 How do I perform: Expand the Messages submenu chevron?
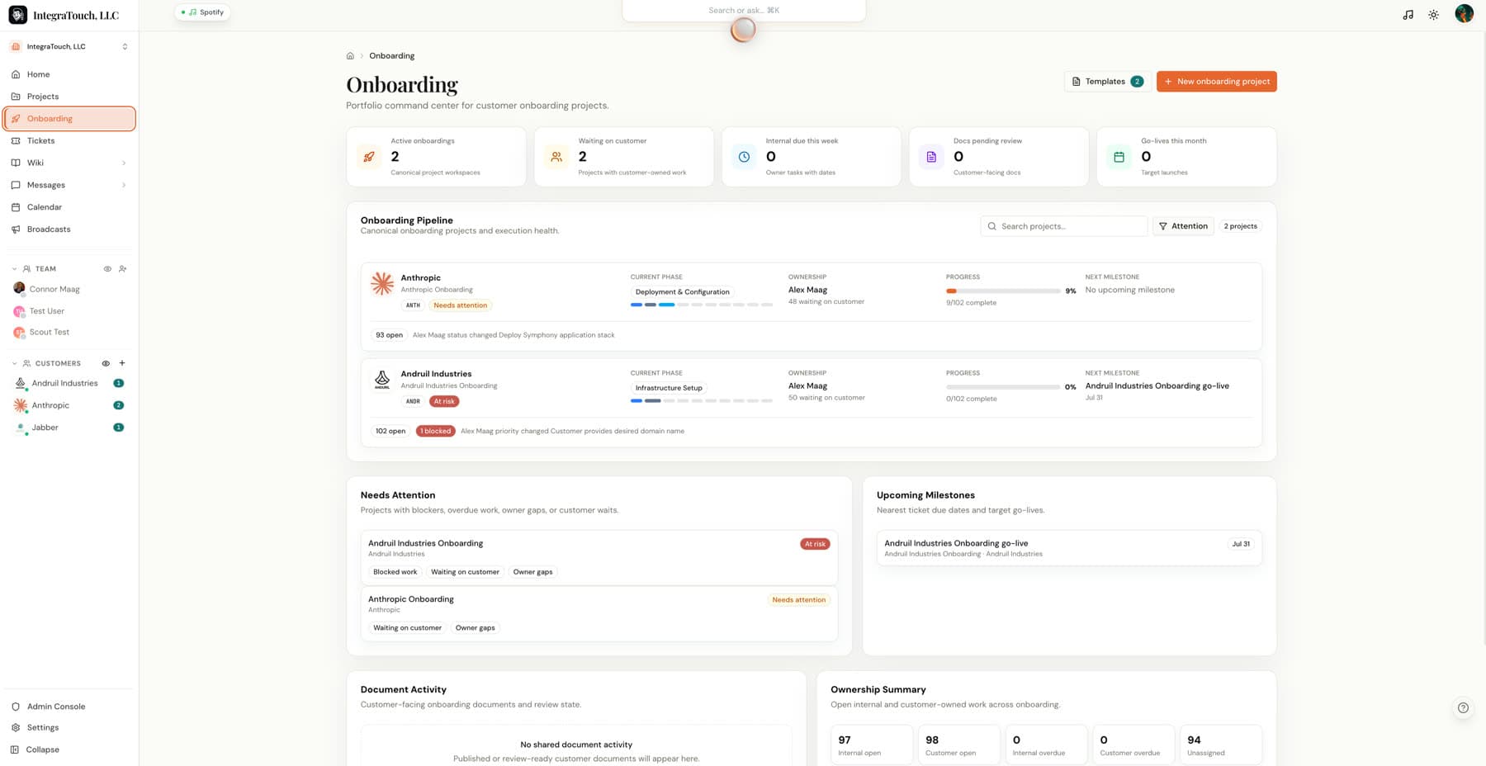(124, 185)
